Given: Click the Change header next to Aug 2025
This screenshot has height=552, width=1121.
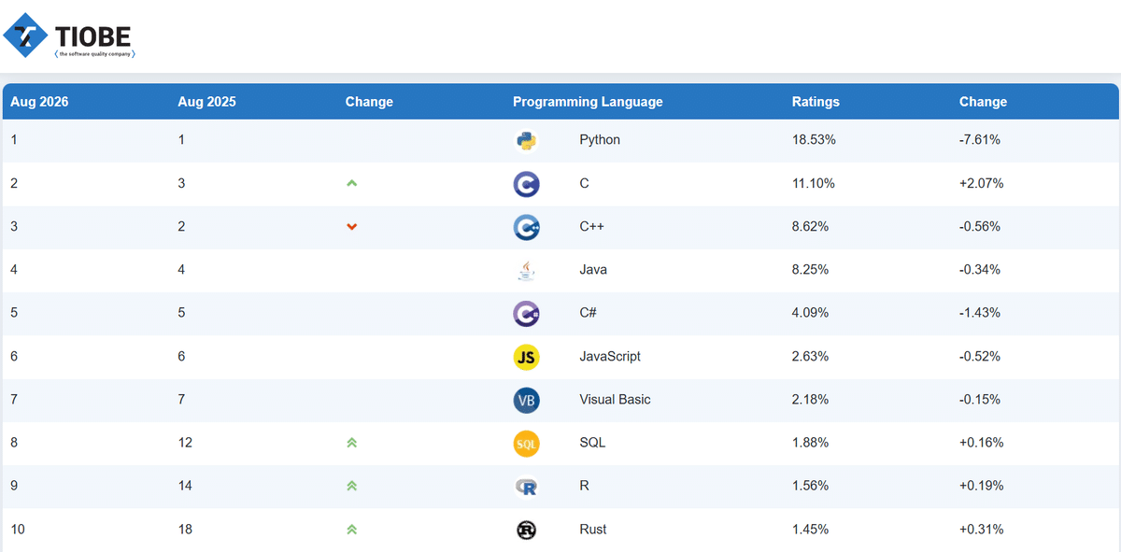Looking at the screenshot, I should coord(369,102).
